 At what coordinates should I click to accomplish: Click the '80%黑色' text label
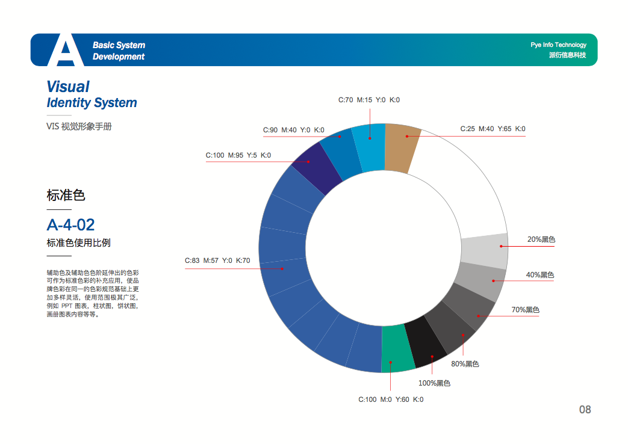(x=465, y=364)
